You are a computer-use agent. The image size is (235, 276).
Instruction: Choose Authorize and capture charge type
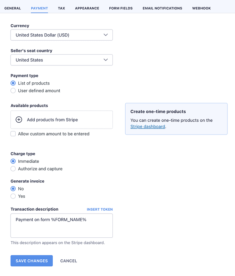click(13, 169)
